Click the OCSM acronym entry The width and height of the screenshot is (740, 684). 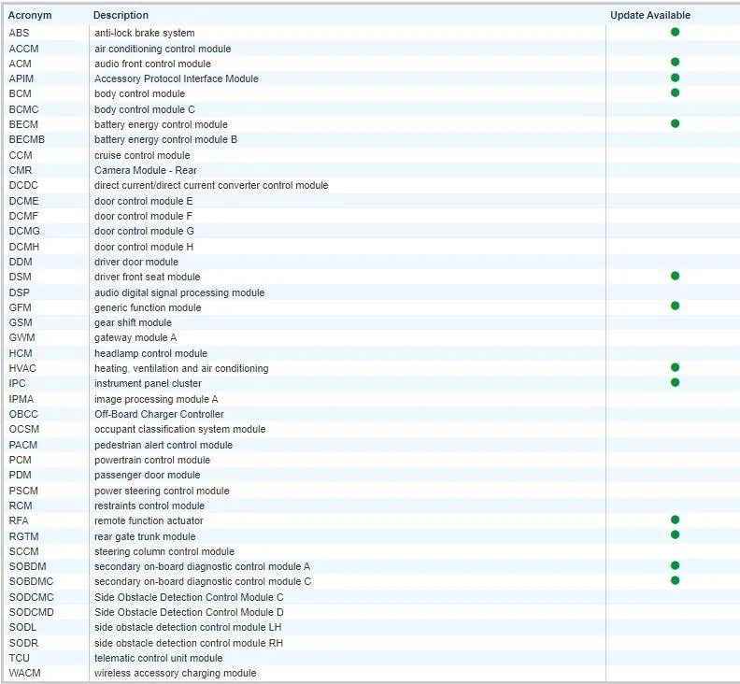tap(24, 430)
